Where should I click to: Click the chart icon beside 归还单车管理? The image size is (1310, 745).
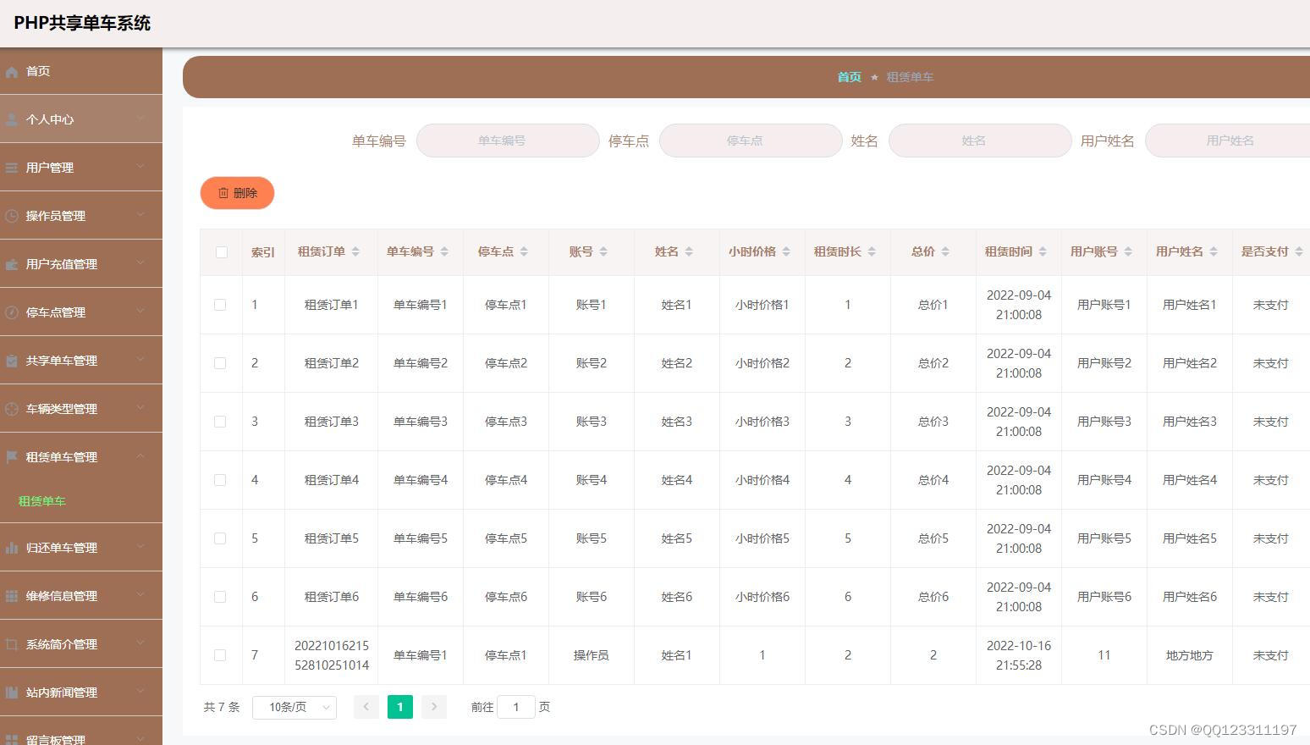[12, 549]
